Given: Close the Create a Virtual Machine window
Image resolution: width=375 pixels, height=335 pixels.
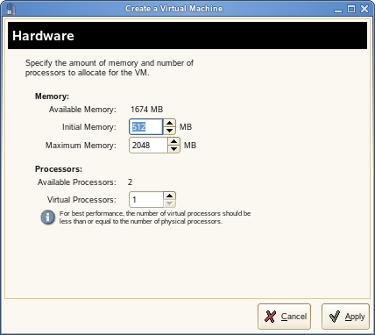Looking at the screenshot, I should pos(364,9).
